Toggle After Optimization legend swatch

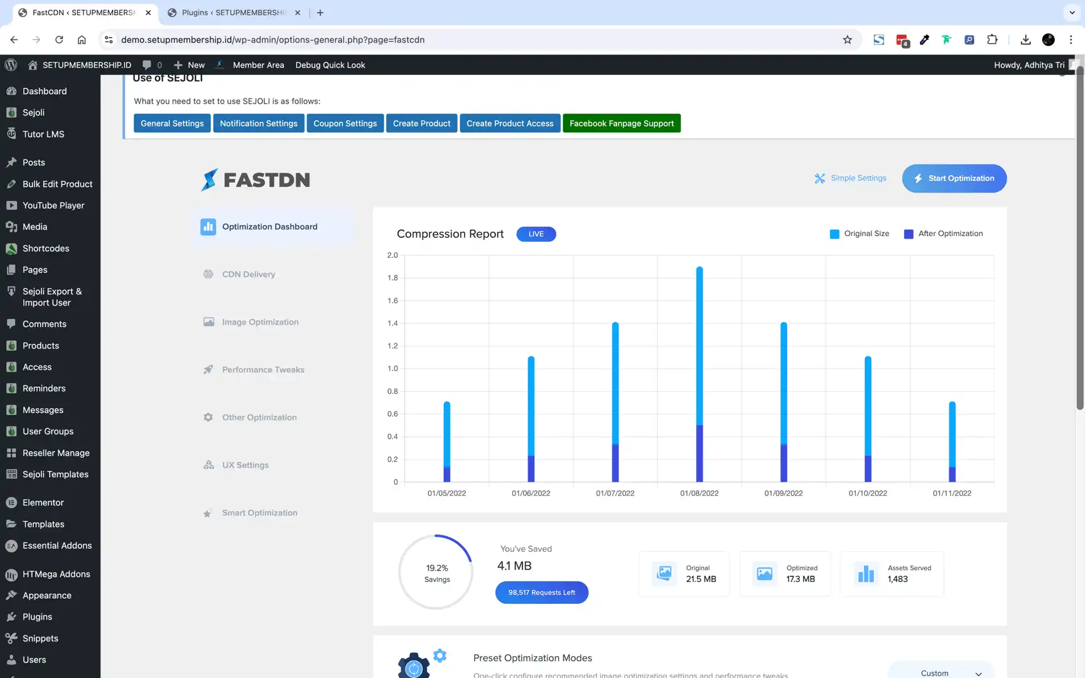[x=909, y=234]
